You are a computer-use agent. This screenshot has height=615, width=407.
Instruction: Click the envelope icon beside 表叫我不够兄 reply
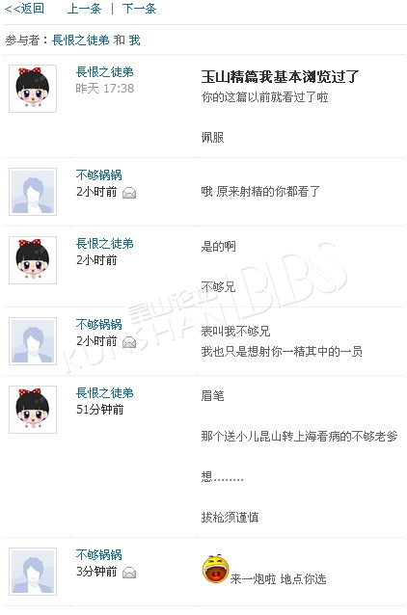(129, 343)
